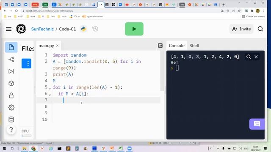Switch the ENG input language indicator
The height and width of the screenshot is (152, 271).
pyautogui.click(x=246, y=148)
